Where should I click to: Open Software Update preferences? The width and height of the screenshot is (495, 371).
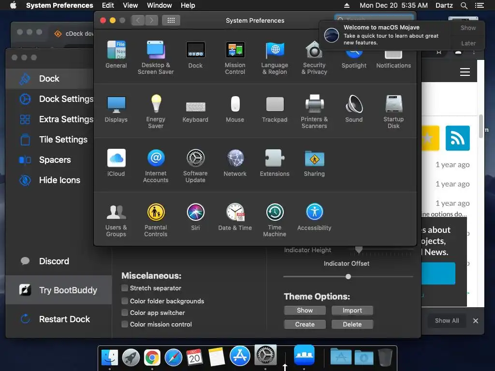point(195,166)
